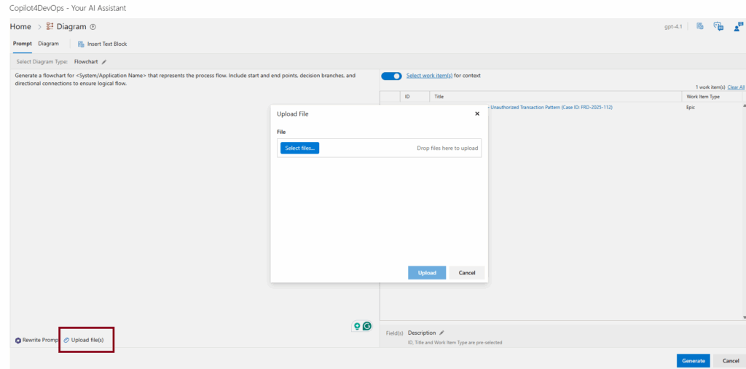Screen dimensions: 746x369
Task: Edit Description field with pencil icon
Action: 441,333
